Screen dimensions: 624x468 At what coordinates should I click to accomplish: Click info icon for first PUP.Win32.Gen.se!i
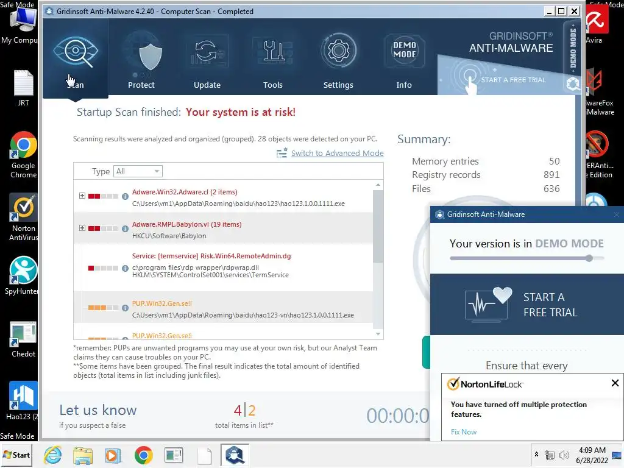(x=125, y=308)
